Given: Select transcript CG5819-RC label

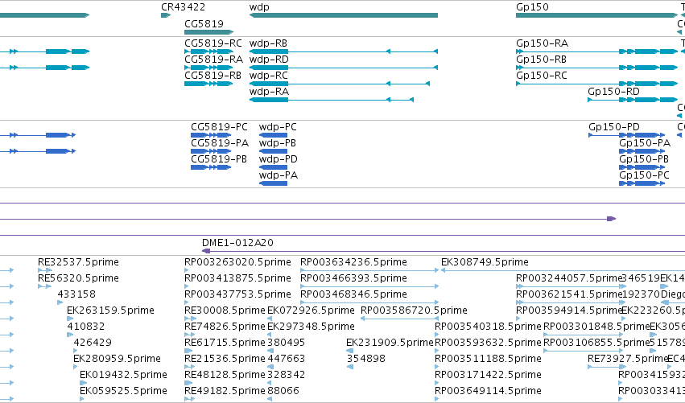Looking at the screenshot, I should [213, 43].
